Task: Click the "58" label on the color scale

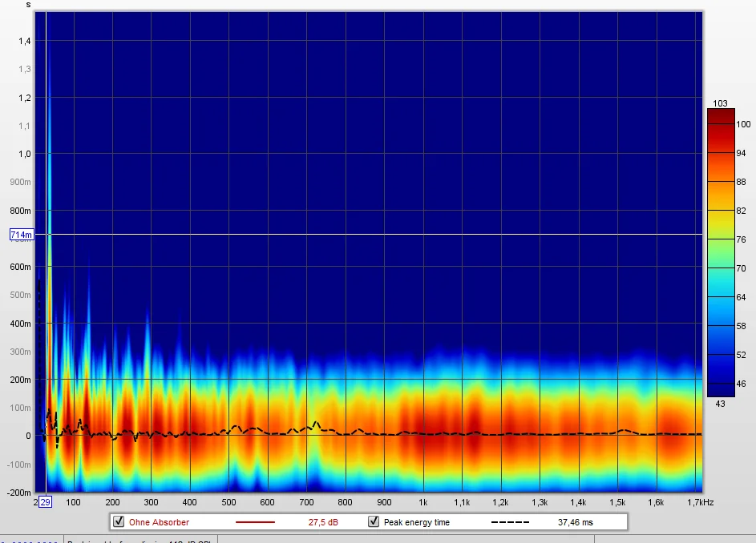Action: click(x=741, y=326)
